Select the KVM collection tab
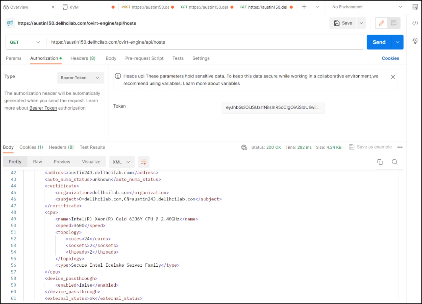The width and height of the screenshot is (422, 304). point(88,7)
